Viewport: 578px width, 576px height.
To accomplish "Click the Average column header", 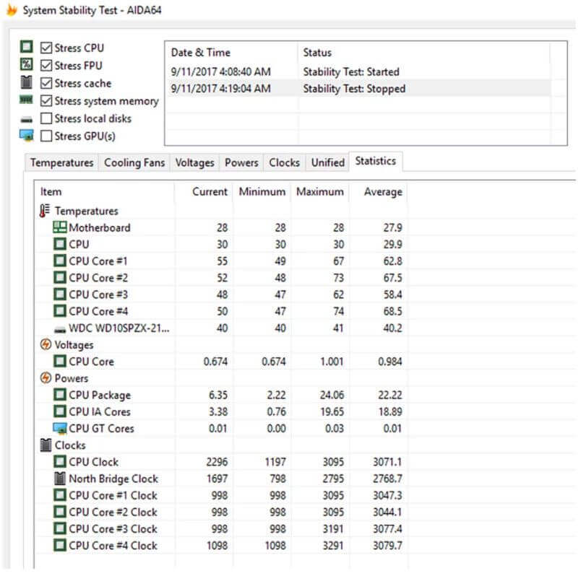I will [378, 192].
